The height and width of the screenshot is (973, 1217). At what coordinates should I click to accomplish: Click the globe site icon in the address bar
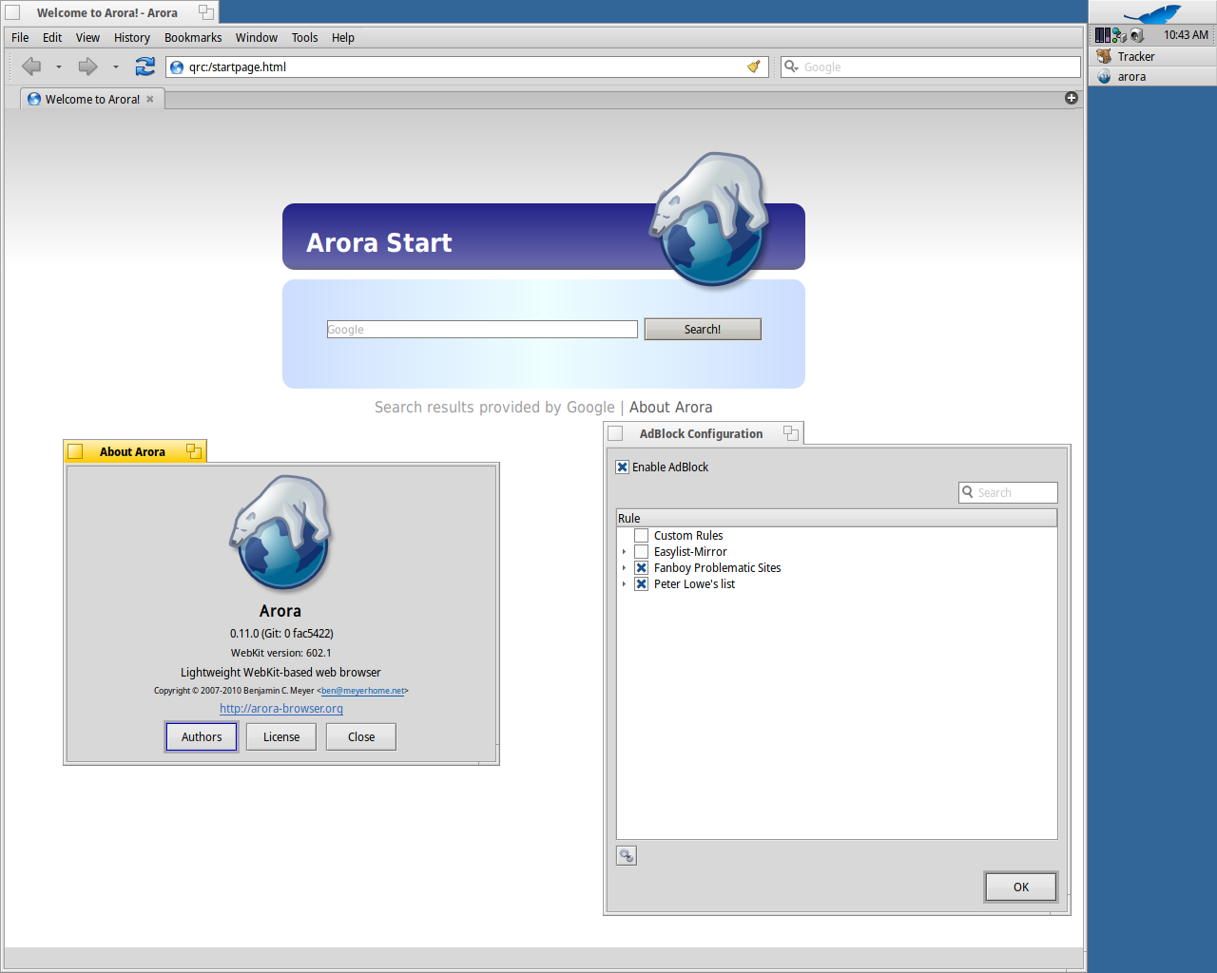coord(177,67)
